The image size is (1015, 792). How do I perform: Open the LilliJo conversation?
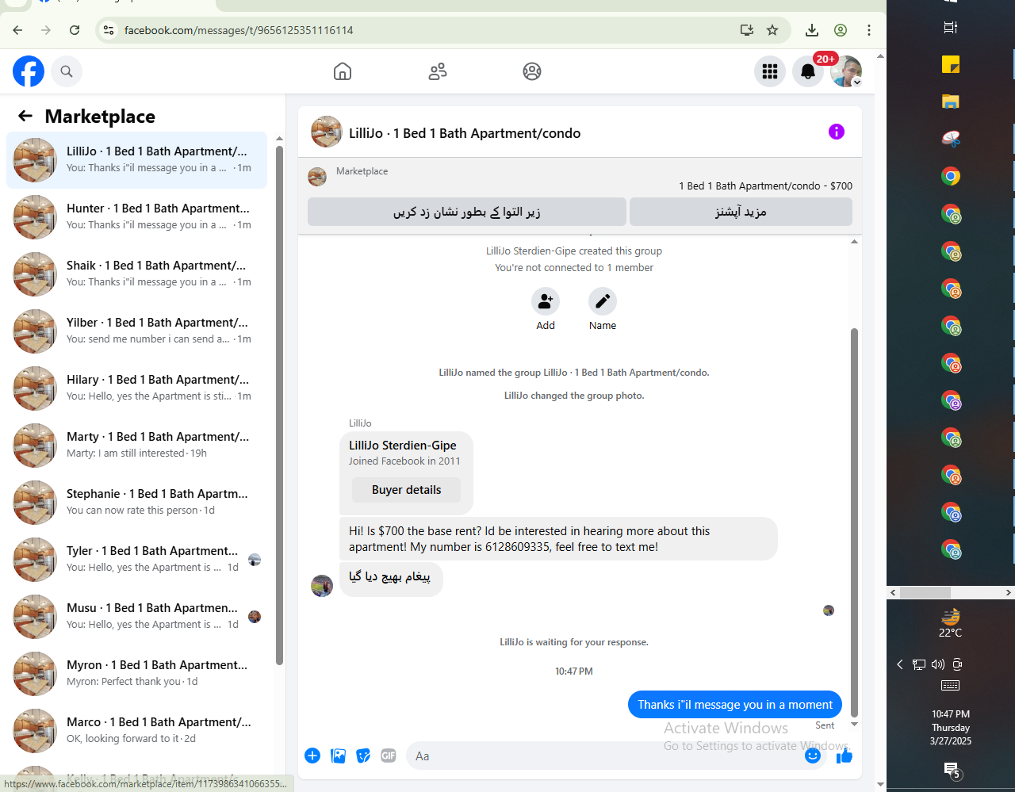[x=136, y=160]
